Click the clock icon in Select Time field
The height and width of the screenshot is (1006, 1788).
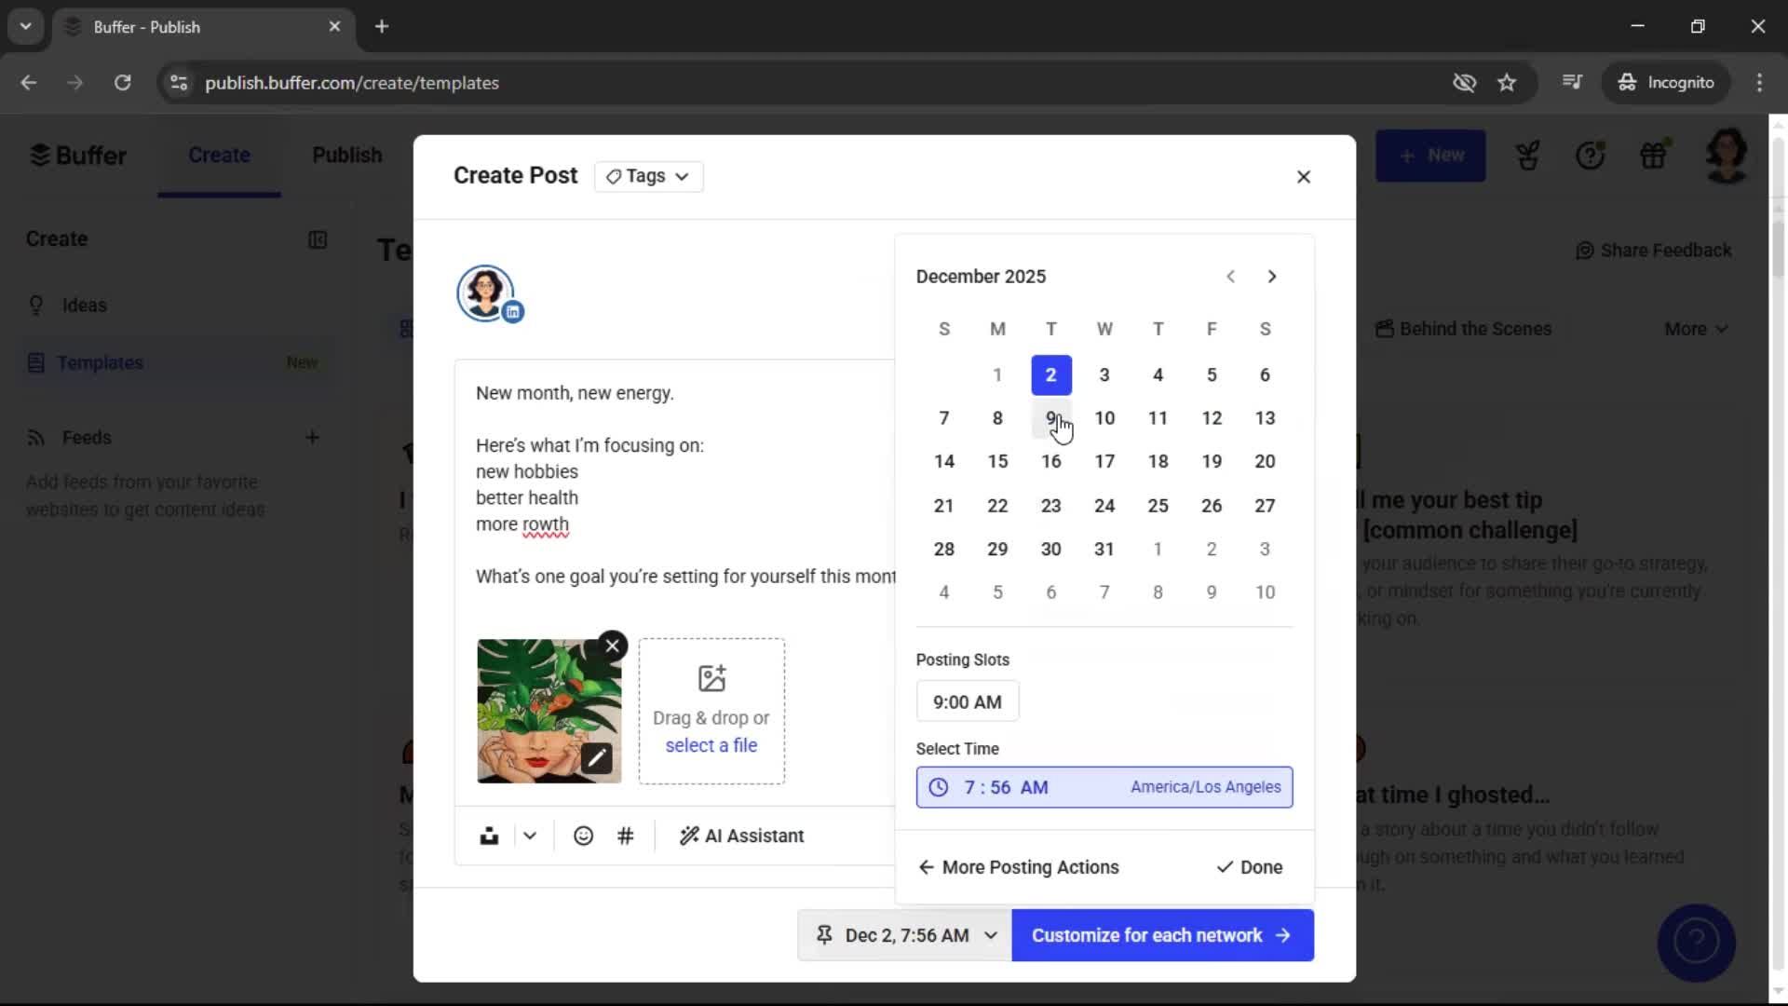tap(938, 787)
